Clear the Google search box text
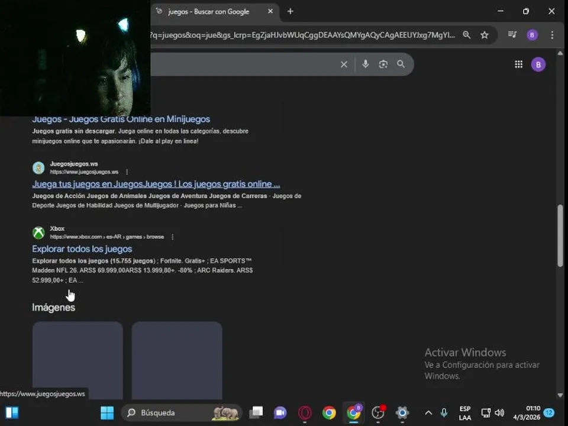This screenshot has height=426, width=568. pos(344,64)
